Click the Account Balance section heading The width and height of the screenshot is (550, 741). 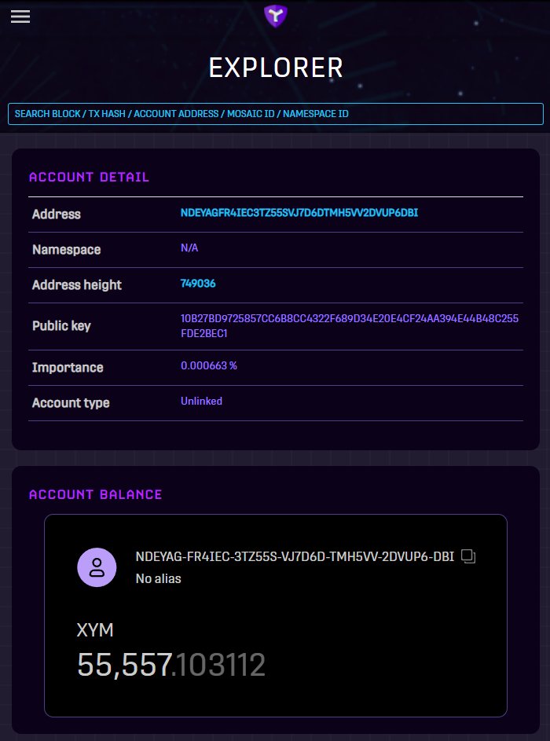[95, 494]
